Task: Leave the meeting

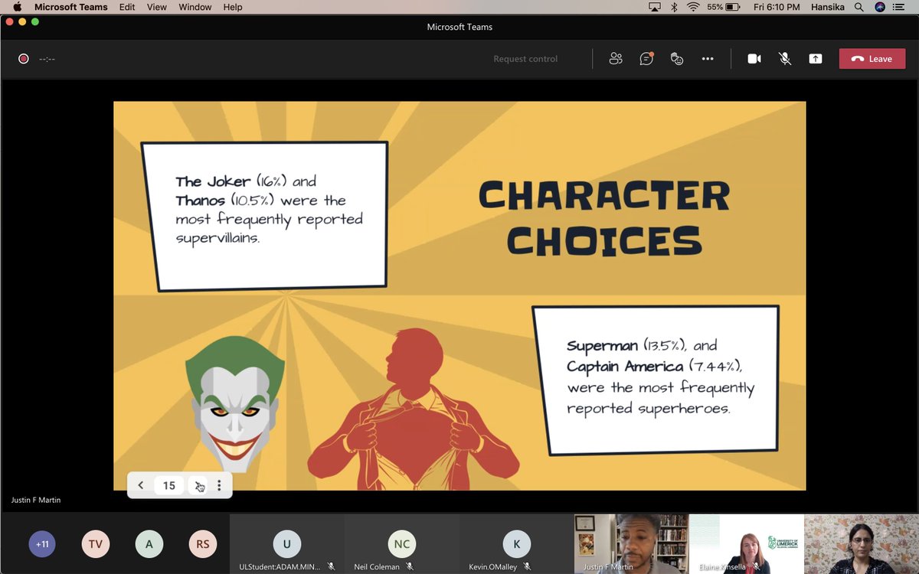Action: click(x=872, y=59)
